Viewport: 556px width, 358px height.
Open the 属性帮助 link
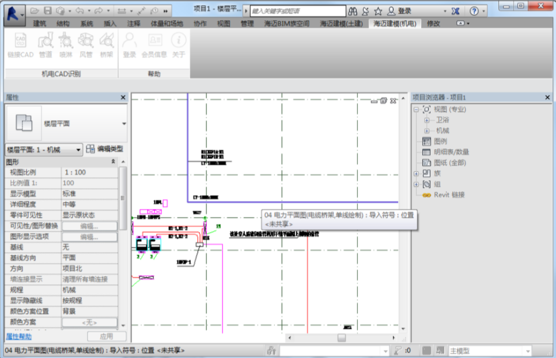click(x=19, y=336)
